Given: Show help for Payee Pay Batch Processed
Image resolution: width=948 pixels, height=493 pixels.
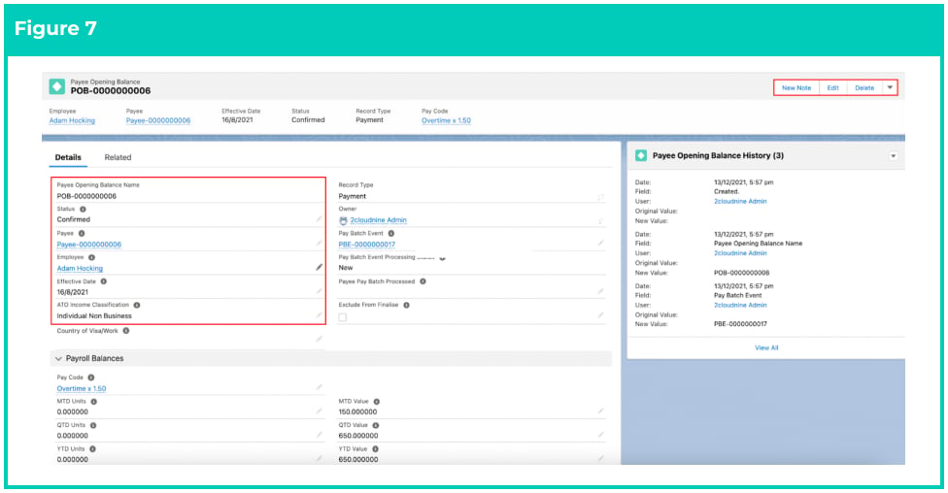Looking at the screenshot, I should 423,281.
